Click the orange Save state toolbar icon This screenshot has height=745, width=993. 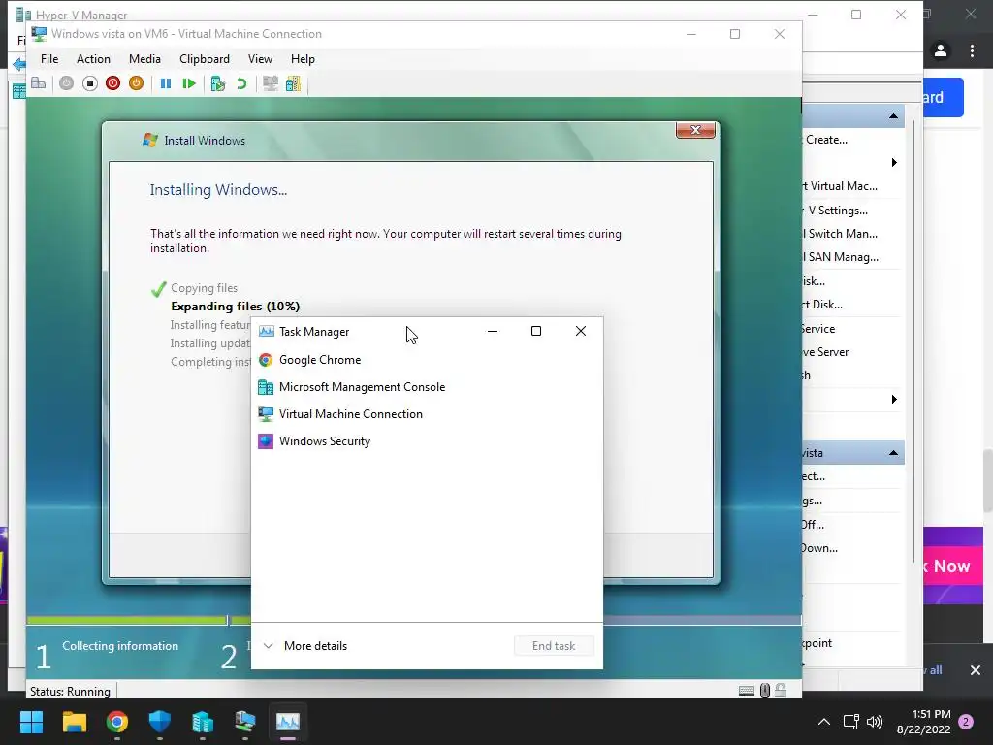pos(136,83)
